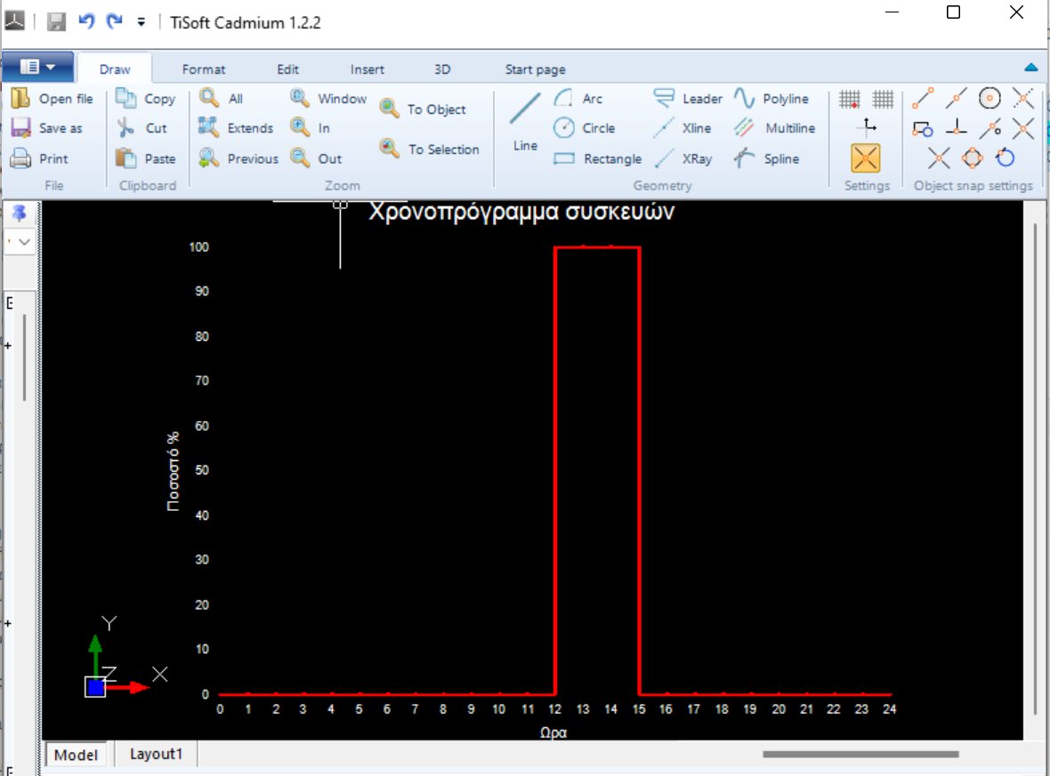The width and height of the screenshot is (1050, 776).
Task: Select the Circle tool
Action: coord(586,128)
